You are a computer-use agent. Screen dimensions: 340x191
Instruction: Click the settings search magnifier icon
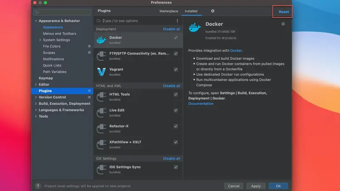[x=37, y=12]
